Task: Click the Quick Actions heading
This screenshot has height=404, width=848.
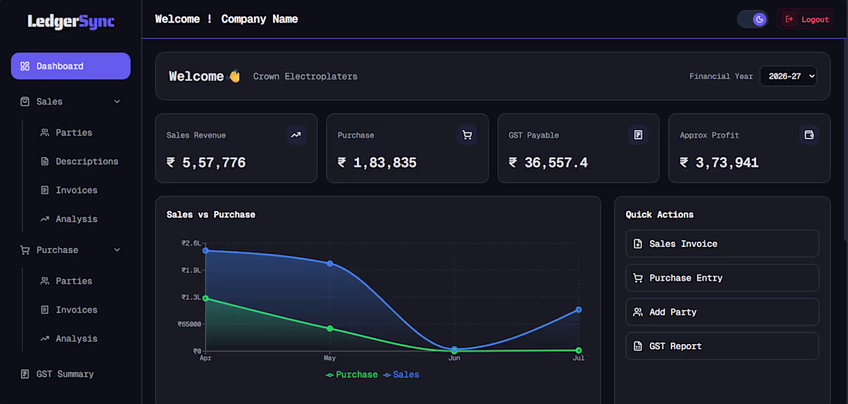Action: 660,215
